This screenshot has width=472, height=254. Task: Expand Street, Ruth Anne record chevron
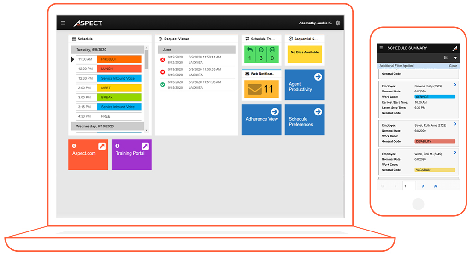click(x=455, y=124)
